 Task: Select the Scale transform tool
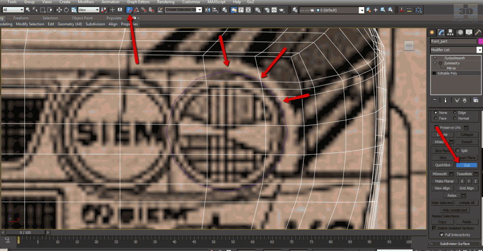point(74,10)
